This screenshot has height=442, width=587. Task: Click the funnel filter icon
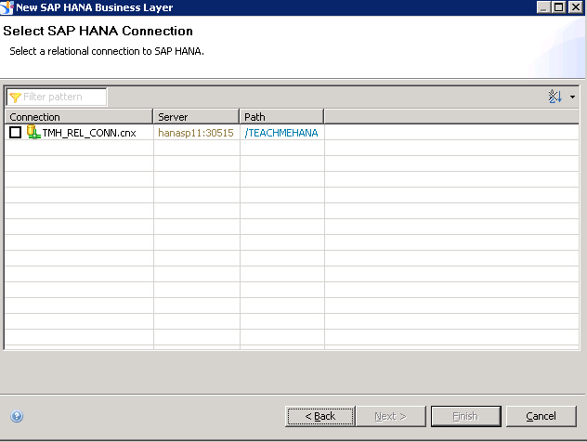pos(15,97)
